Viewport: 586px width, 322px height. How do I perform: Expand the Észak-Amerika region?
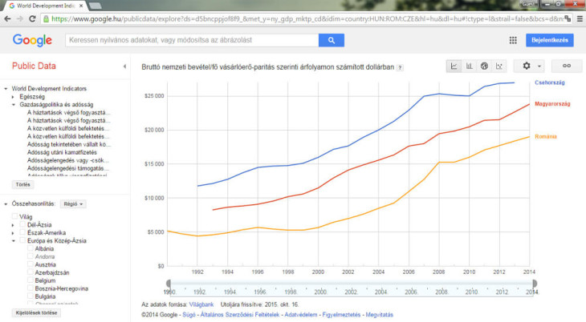click(13, 233)
